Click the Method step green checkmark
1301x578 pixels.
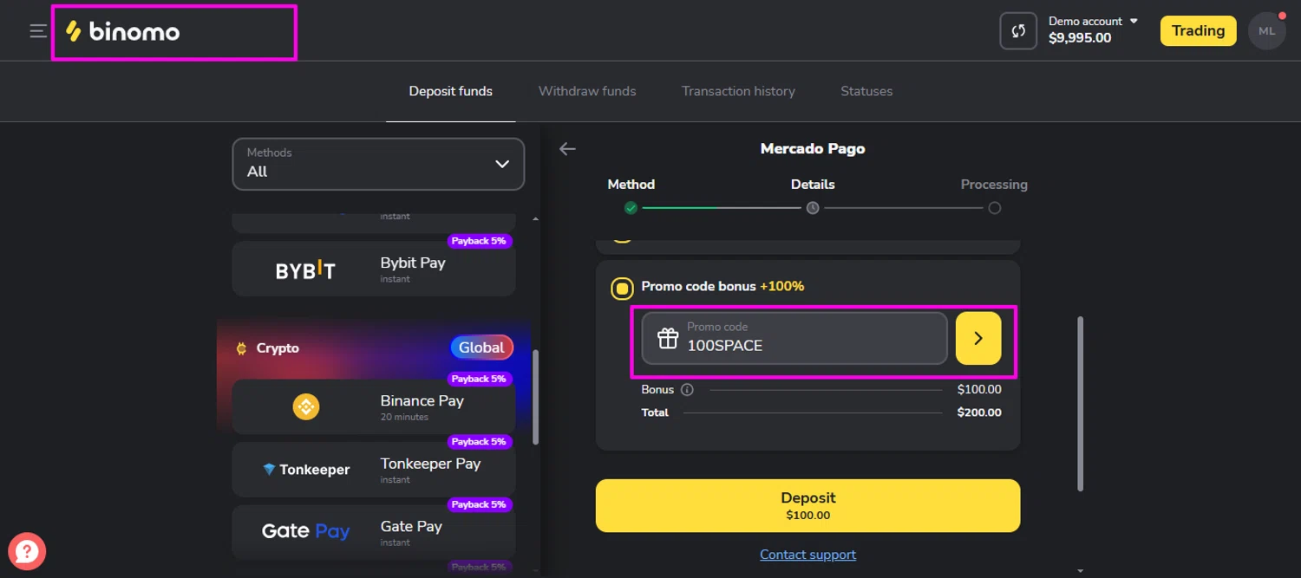pyautogui.click(x=631, y=208)
